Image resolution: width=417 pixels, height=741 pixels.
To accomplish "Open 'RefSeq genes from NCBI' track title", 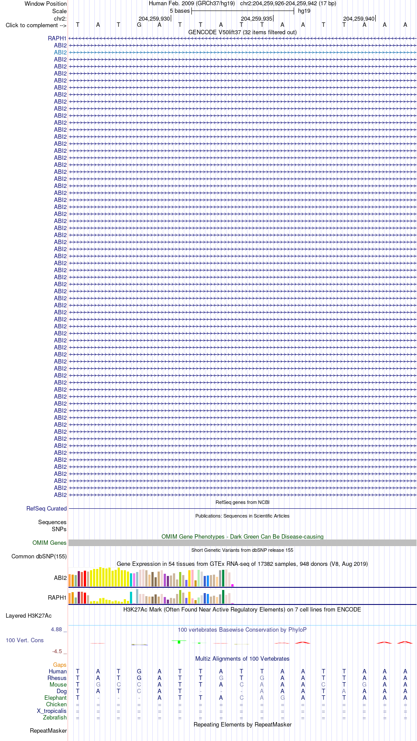I will tap(242, 502).
